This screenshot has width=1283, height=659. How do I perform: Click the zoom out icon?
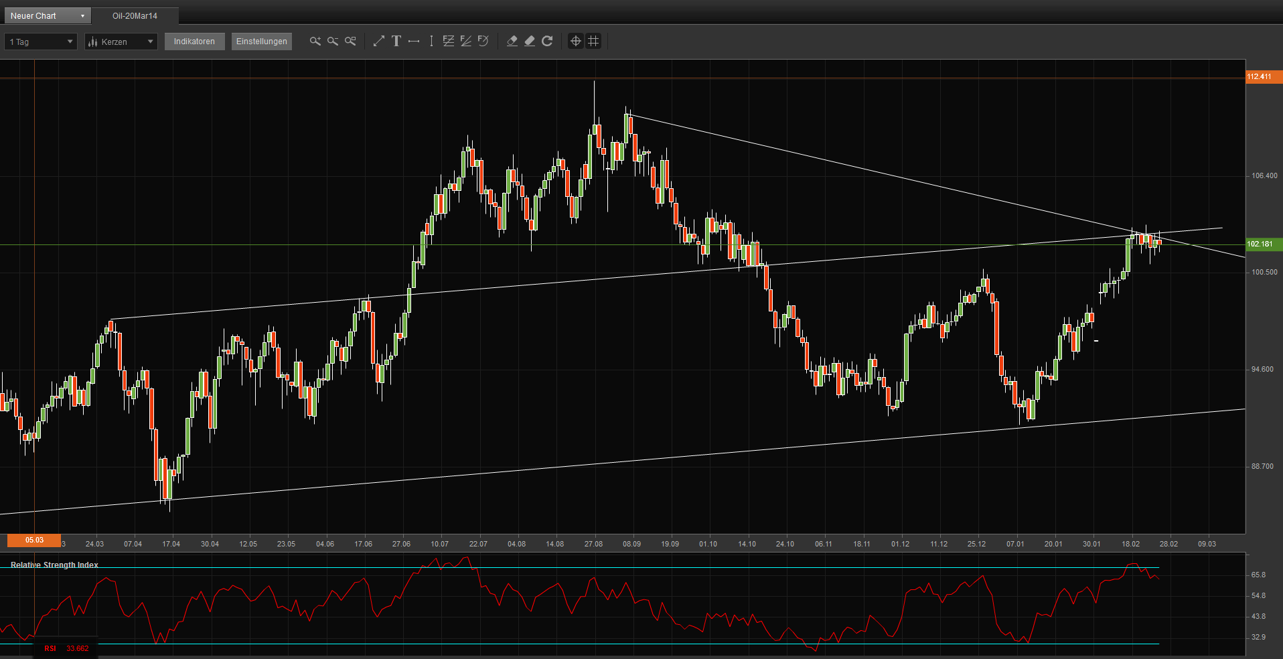click(333, 41)
